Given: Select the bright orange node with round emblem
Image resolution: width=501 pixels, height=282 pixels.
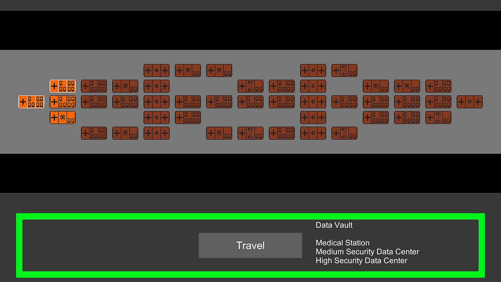Looking at the screenshot, I should (x=63, y=118).
